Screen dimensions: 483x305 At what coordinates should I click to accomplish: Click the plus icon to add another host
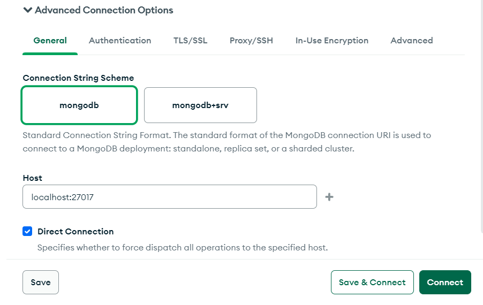click(329, 197)
